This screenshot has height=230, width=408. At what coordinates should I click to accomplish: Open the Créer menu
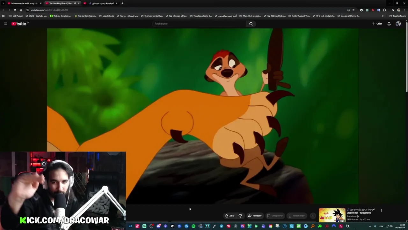[377, 24]
